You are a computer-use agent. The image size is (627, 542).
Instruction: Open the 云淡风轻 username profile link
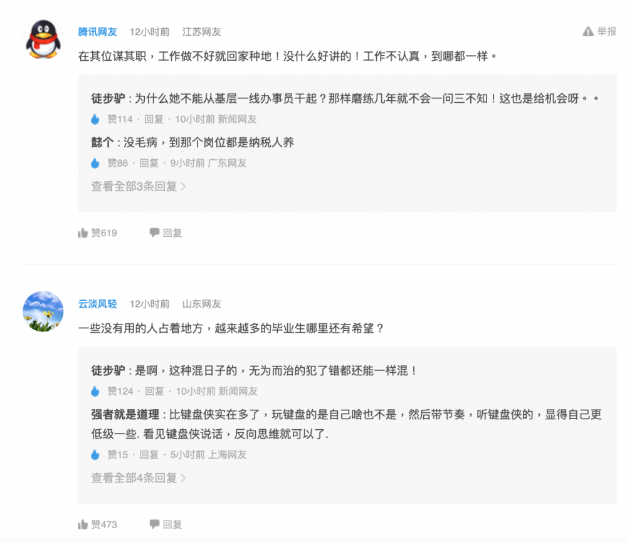(x=97, y=304)
